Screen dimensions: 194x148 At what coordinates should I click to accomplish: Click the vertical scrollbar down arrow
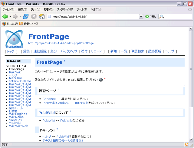click(191, 139)
